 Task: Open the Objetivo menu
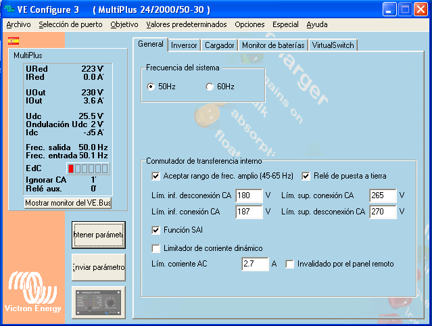coord(124,24)
